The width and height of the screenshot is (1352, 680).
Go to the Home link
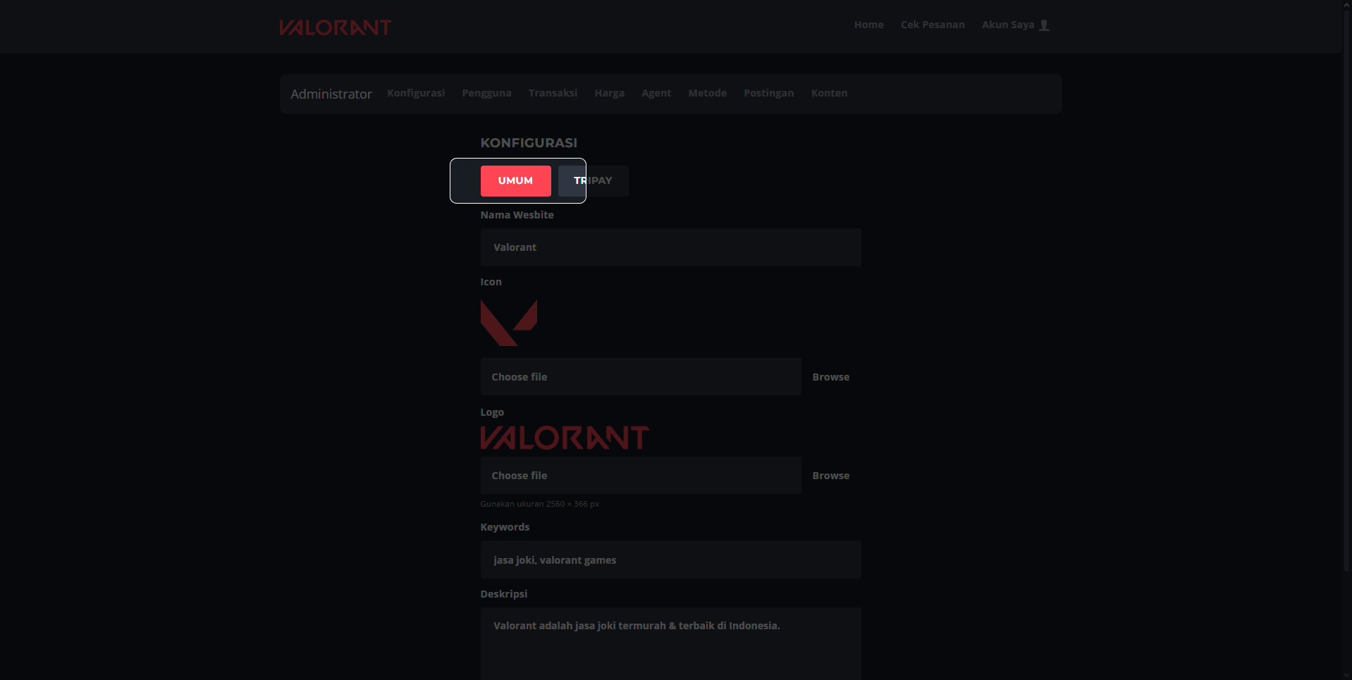tap(868, 25)
